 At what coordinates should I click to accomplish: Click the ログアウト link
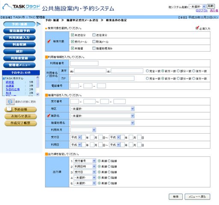[x=202, y=11]
